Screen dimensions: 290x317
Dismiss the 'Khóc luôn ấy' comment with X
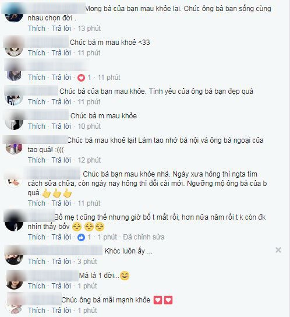278,251
